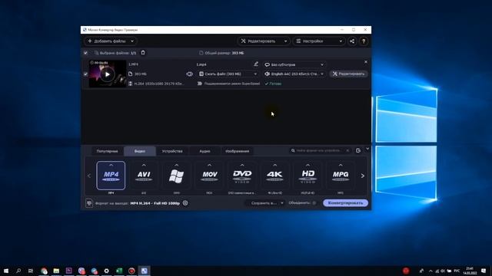This screenshot has width=492, height=276.
Task: Switch to the Устройства tab
Action: point(172,151)
